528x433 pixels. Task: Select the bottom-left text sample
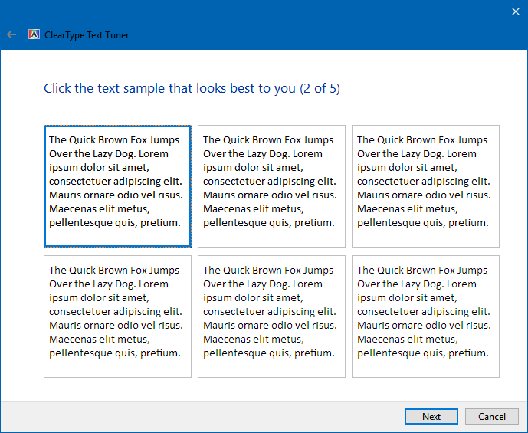pyautogui.click(x=117, y=317)
